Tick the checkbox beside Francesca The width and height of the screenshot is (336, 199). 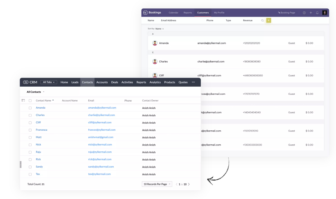30,130
